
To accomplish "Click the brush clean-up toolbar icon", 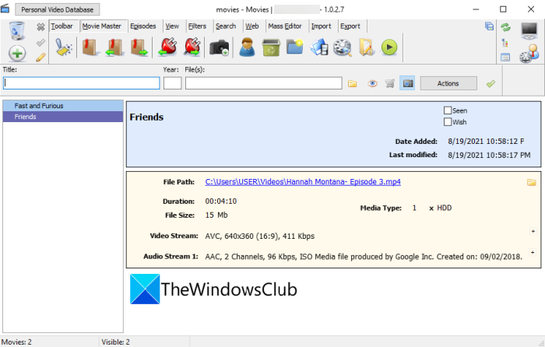I will click(x=64, y=47).
